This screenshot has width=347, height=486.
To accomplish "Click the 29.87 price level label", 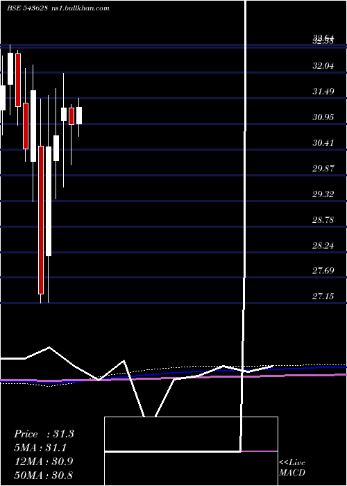I will pyautogui.click(x=323, y=169).
